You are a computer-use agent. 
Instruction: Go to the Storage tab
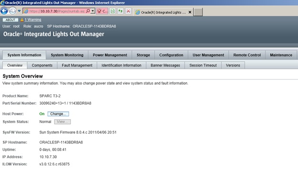point(143,55)
